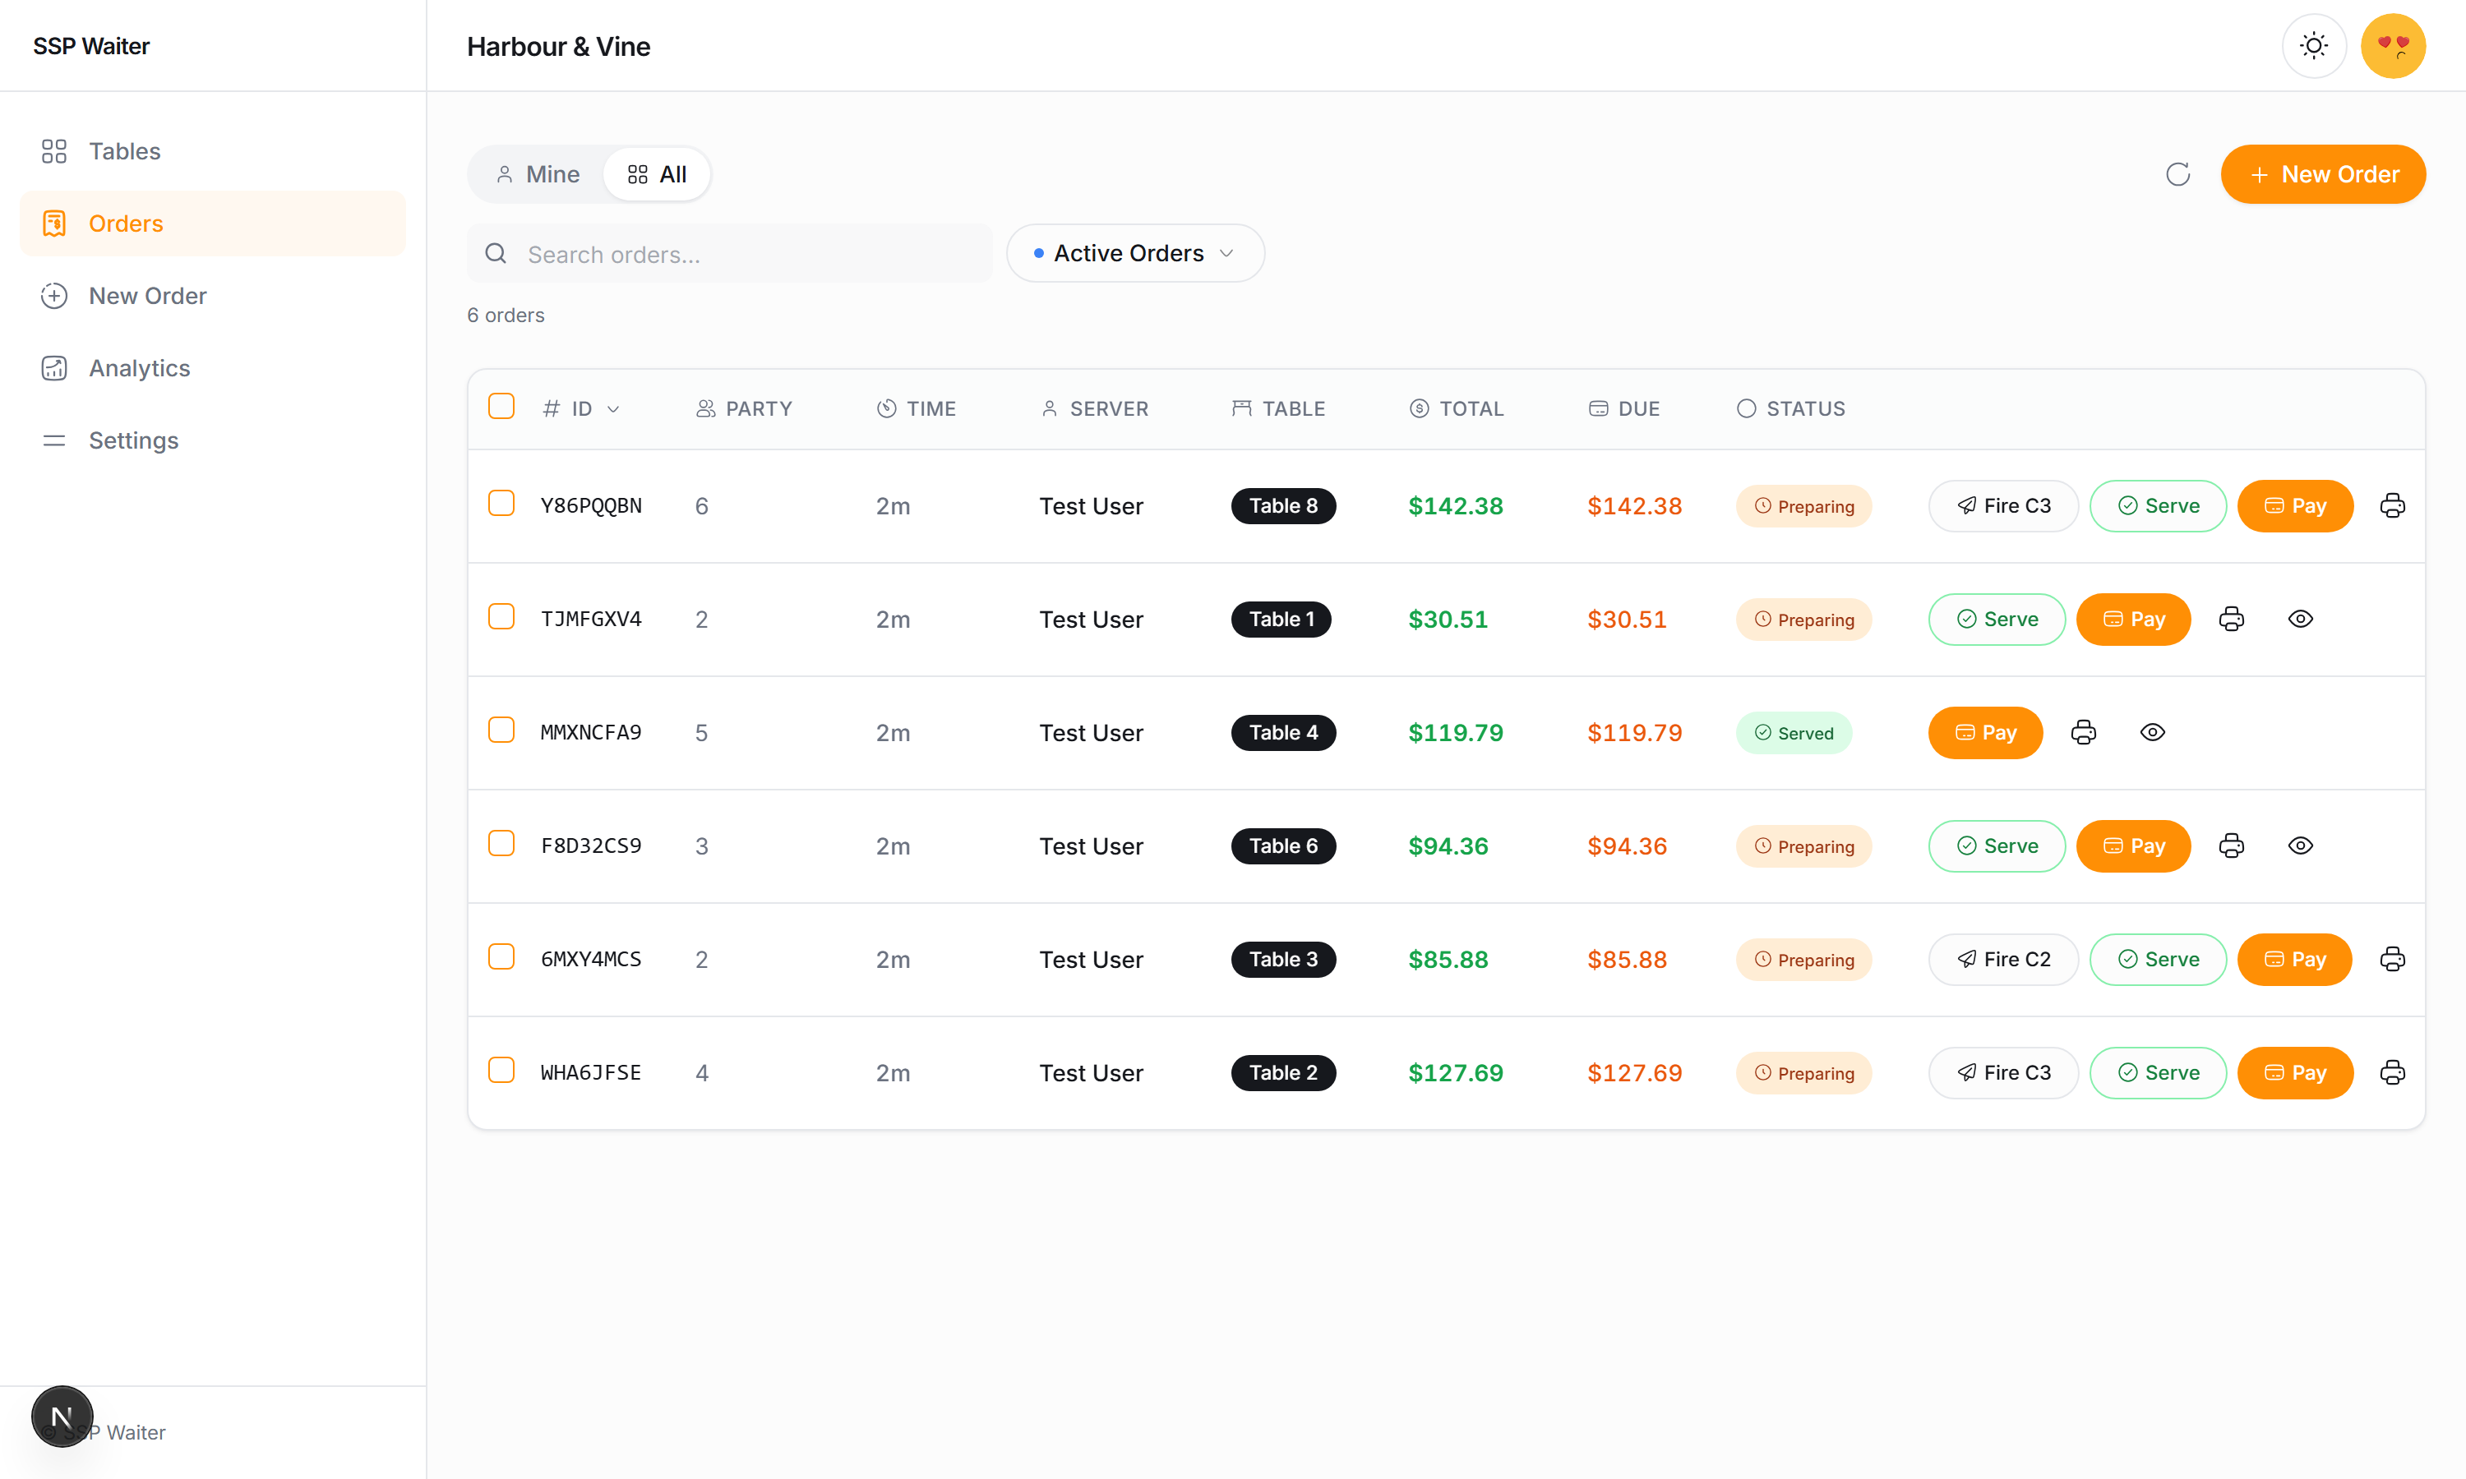
Task: Sort by the Party column header
Action: tap(744, 408)
